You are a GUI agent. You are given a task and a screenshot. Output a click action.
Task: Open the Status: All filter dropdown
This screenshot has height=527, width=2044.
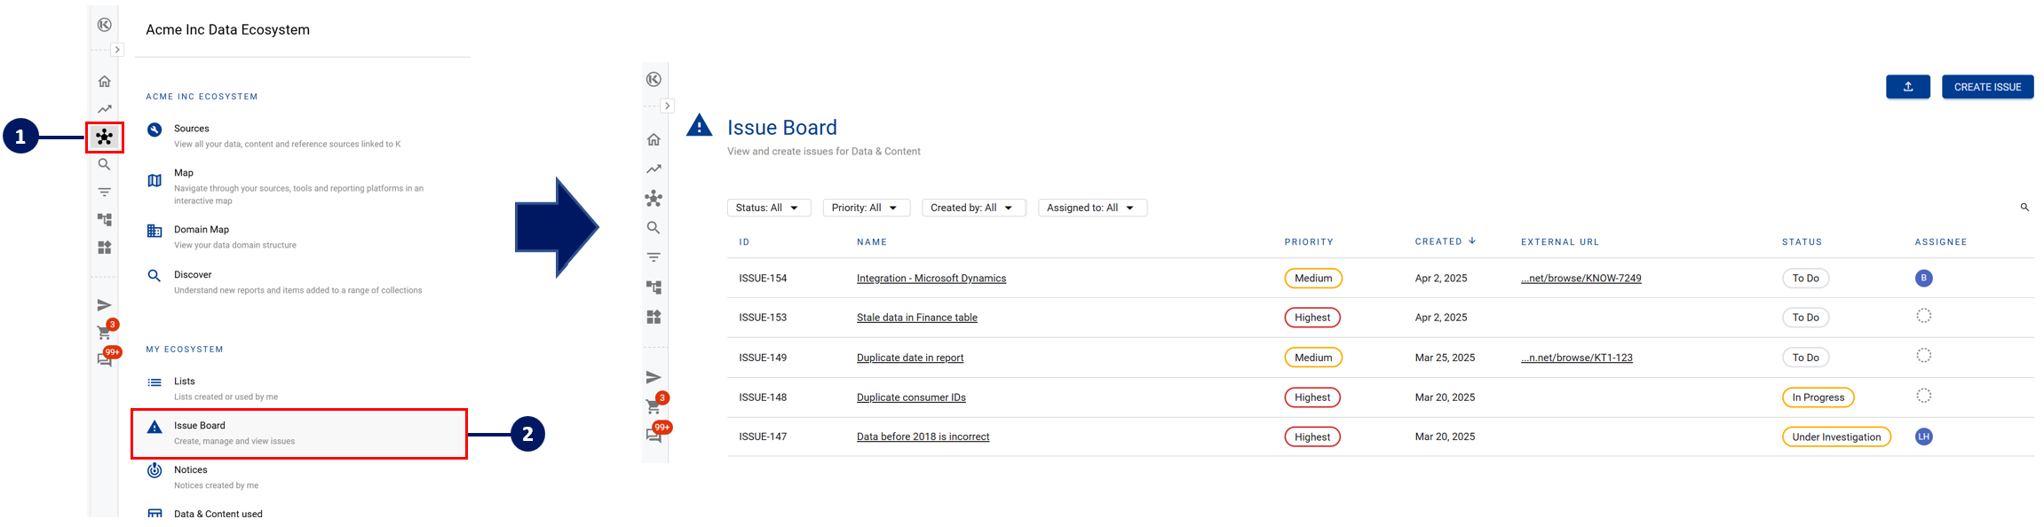pyautogui.click(x=768, y=208)
